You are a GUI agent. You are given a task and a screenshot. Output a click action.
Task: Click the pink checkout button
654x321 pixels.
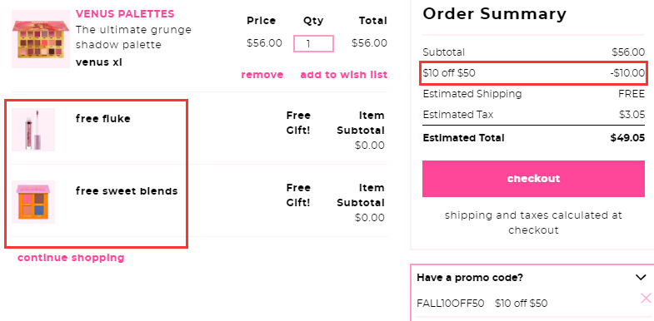pyautogui.click(x=533, y=179)
